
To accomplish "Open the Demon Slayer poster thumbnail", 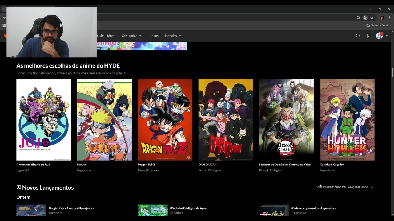I will click(286, 120).
